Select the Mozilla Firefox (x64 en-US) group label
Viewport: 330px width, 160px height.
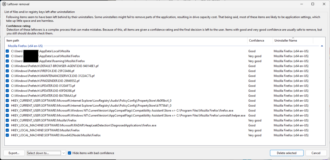point(25,46)
